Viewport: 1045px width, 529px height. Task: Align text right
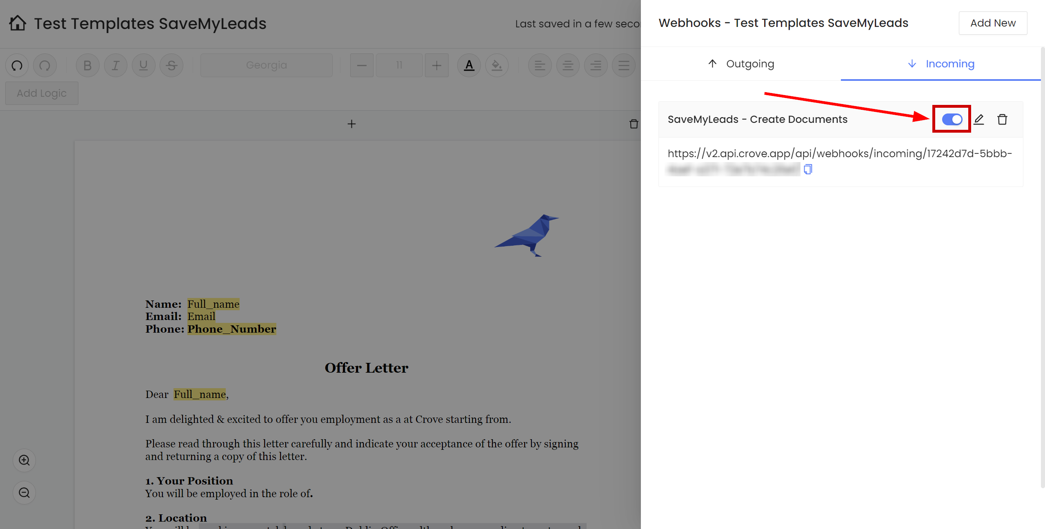[596, 65]
